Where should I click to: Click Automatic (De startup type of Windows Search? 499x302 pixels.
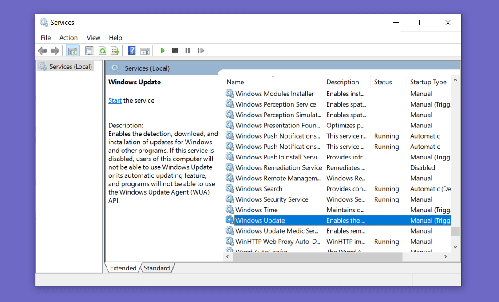tap(430, 189)
